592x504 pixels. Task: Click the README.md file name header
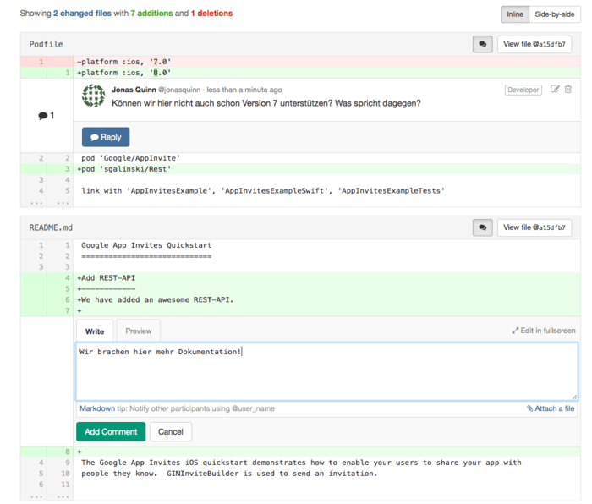click(x=51, y=227)
